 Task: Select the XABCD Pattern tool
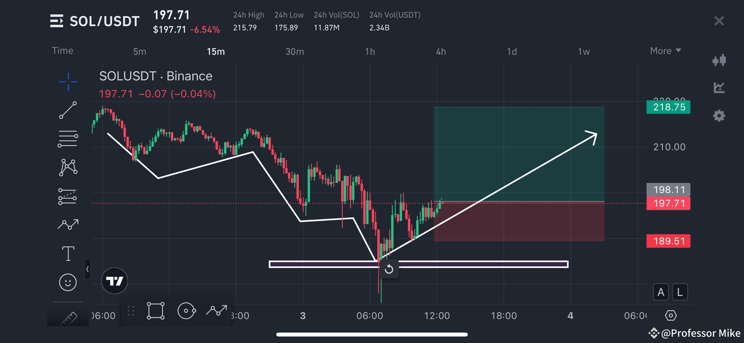tap(68, 167)
